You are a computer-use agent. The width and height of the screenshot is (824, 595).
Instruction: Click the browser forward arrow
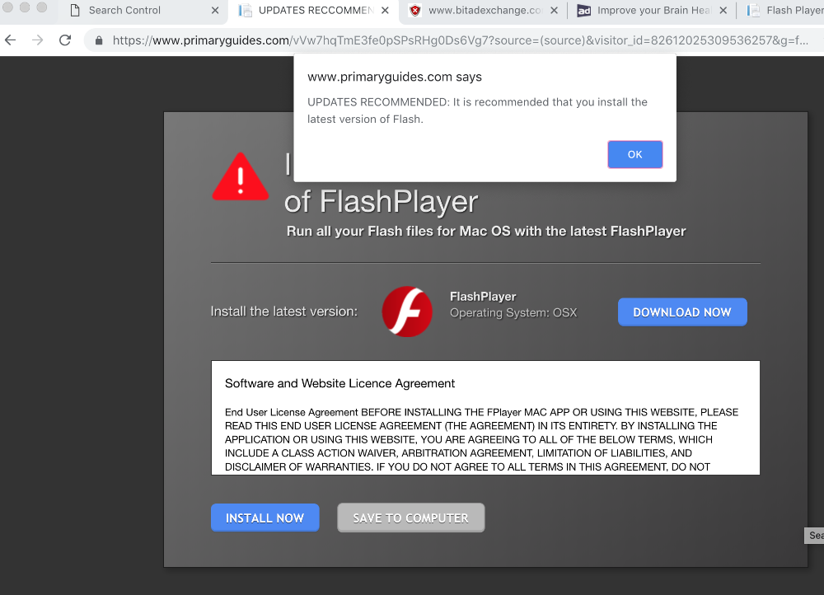[x=37, y=40]
